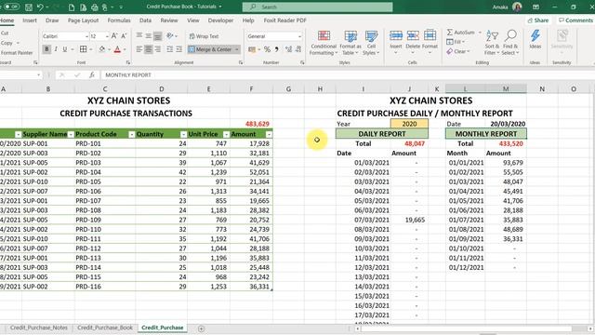This screenshot has width=595, height=335.
Task: Open the font name dropdown Calibri
Action: [86, 36]
